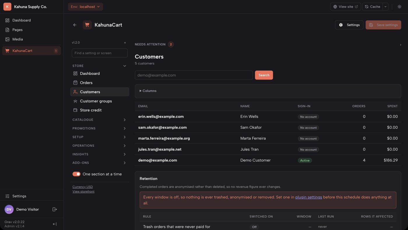The image size is (408, 230).
Task: Expand the PROMOTIONS section
Action: tap(100, 128)
